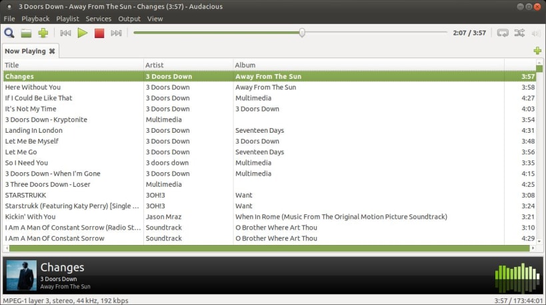The image size is (546, 305).
Task: Open the Playlist menu
Action: click(x=67, y=19)
